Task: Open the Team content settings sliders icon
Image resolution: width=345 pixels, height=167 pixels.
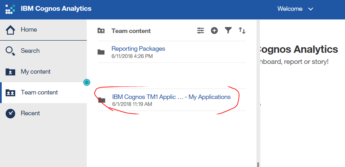Action: click(201, 31)
